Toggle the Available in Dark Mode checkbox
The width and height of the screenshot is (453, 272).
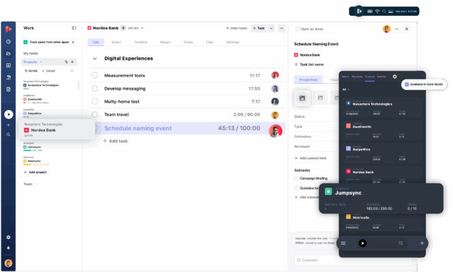407,84
